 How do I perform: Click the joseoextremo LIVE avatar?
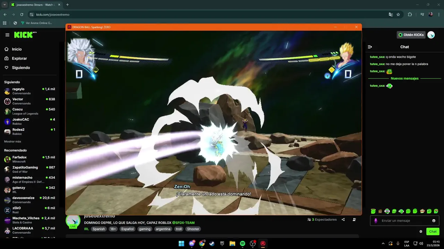[x=73, y=221]
